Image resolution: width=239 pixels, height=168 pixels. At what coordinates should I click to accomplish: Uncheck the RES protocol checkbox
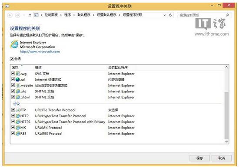(x=13, y=133)
